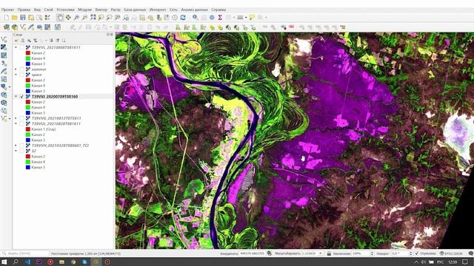The height and width of the screenshot is (266, 474).
Task: Open the Справка menu
Action: click(218, 10)
